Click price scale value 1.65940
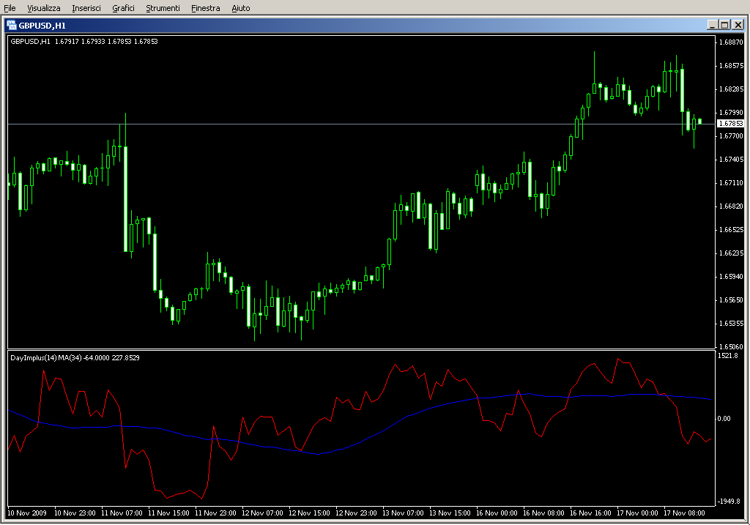The height and width of the screenshot is (525, 750). click(x=731, y=276)
